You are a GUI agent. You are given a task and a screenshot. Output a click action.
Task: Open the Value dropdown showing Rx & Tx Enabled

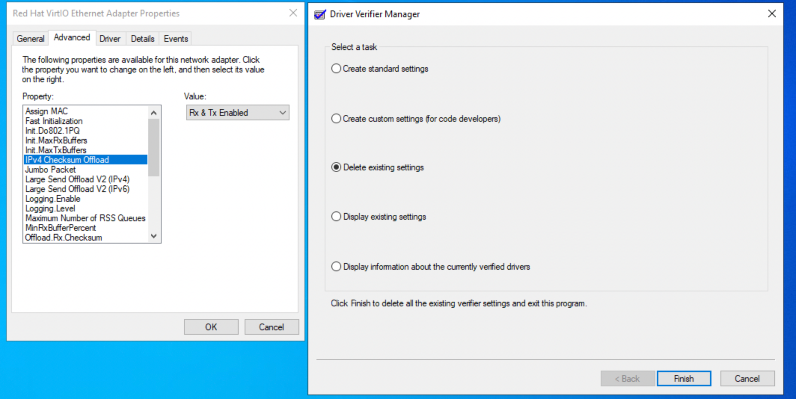click(238, 112)
